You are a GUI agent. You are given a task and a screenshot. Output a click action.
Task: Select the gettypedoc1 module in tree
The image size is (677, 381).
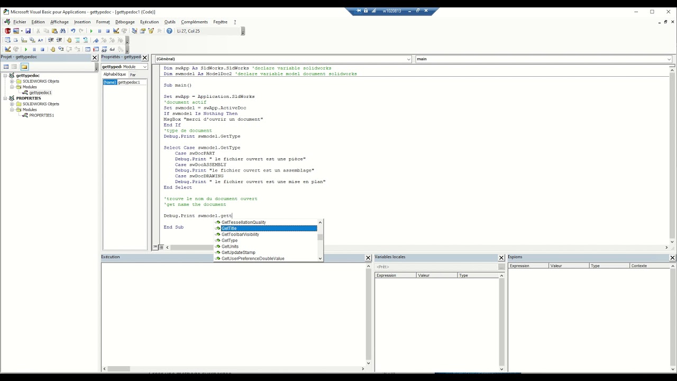pyautogui.click(x=40, y=93)
